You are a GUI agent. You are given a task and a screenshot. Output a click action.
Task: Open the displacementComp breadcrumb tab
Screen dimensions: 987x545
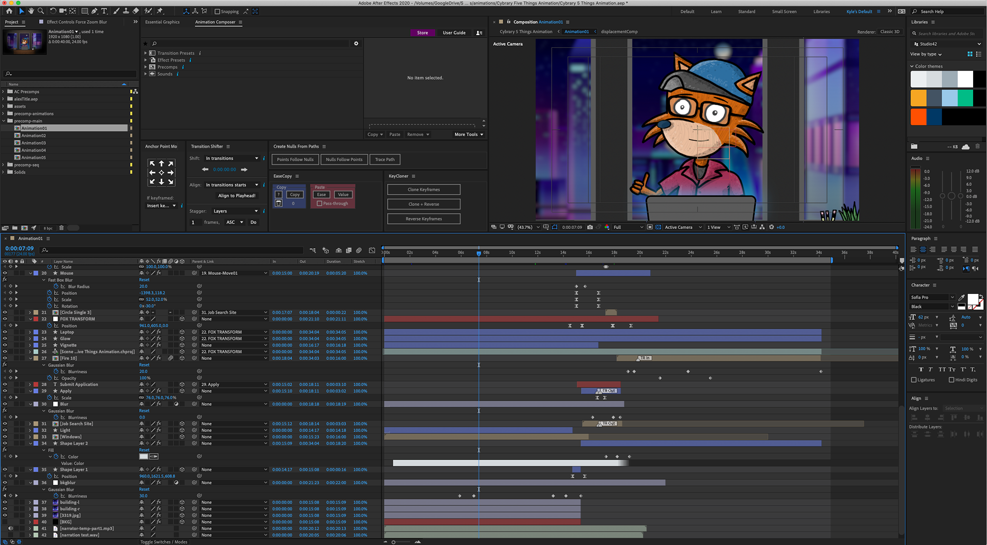[619, 32]
